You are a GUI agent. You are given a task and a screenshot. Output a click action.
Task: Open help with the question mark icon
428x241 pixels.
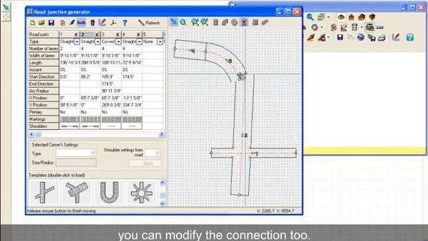[125, 23]
